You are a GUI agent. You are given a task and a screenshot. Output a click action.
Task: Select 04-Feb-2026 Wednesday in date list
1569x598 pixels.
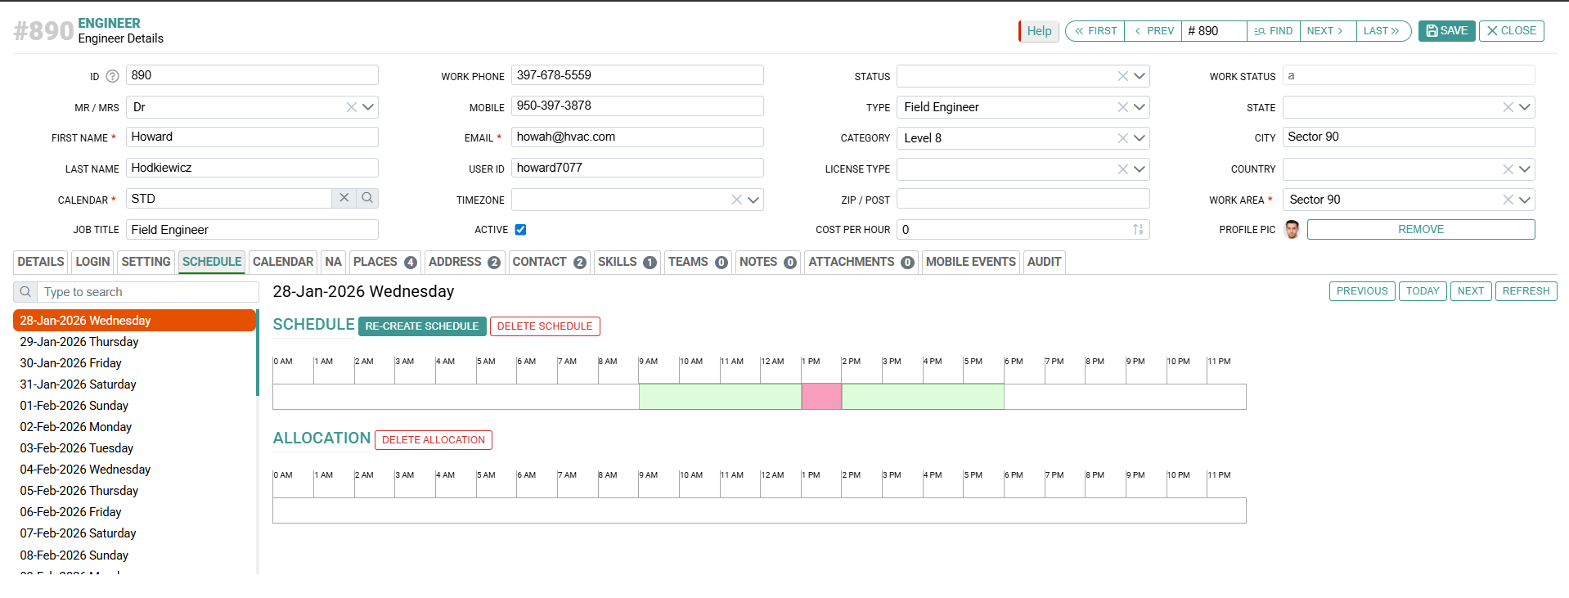coord(85,470)
